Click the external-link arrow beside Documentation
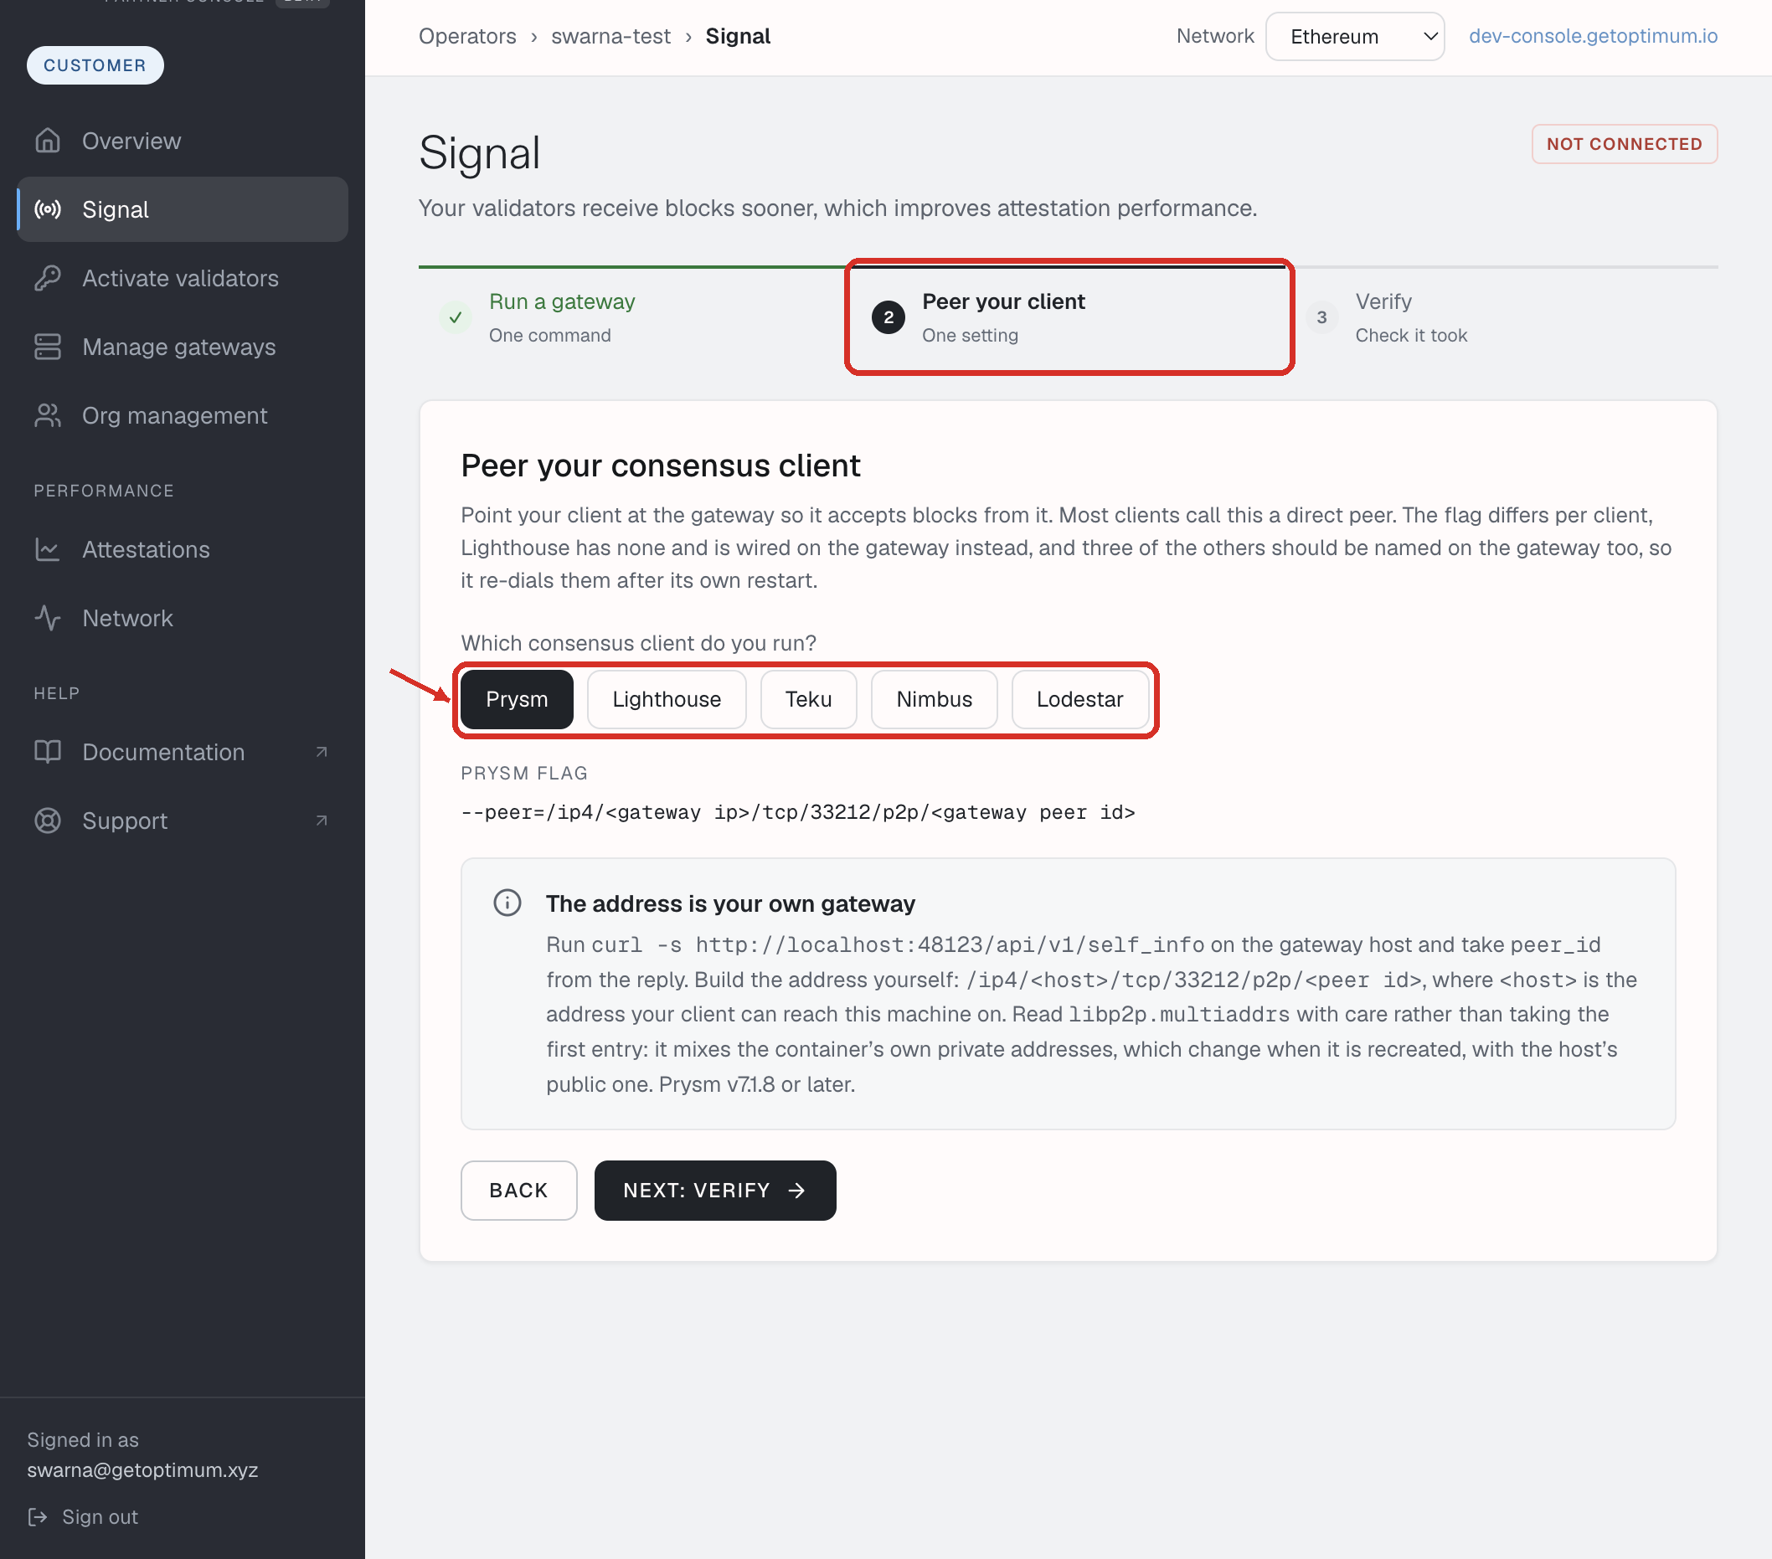The height and width of the screenshot is (1559, 1772). (x=322, y=751)
